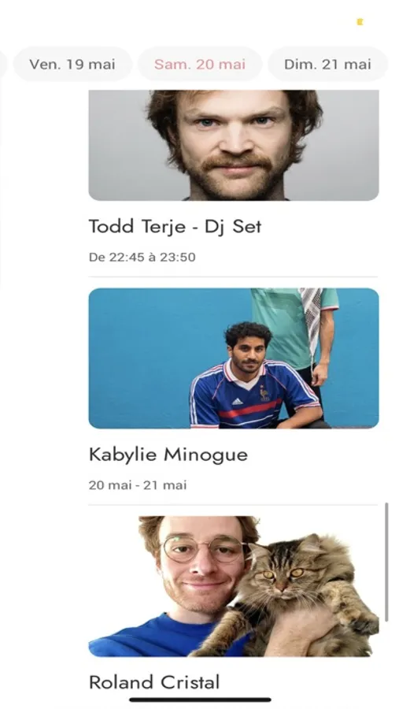The width and height of the screenshot is (399, 709).
Task: Open the Roland Cristal photo card
Action: [x=234, y=586]
